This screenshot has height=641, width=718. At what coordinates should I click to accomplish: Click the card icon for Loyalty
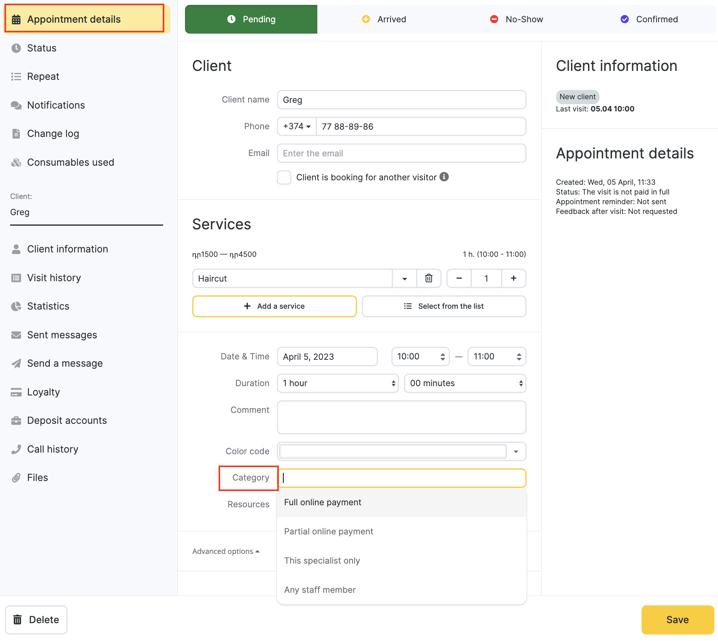point(16,392)
